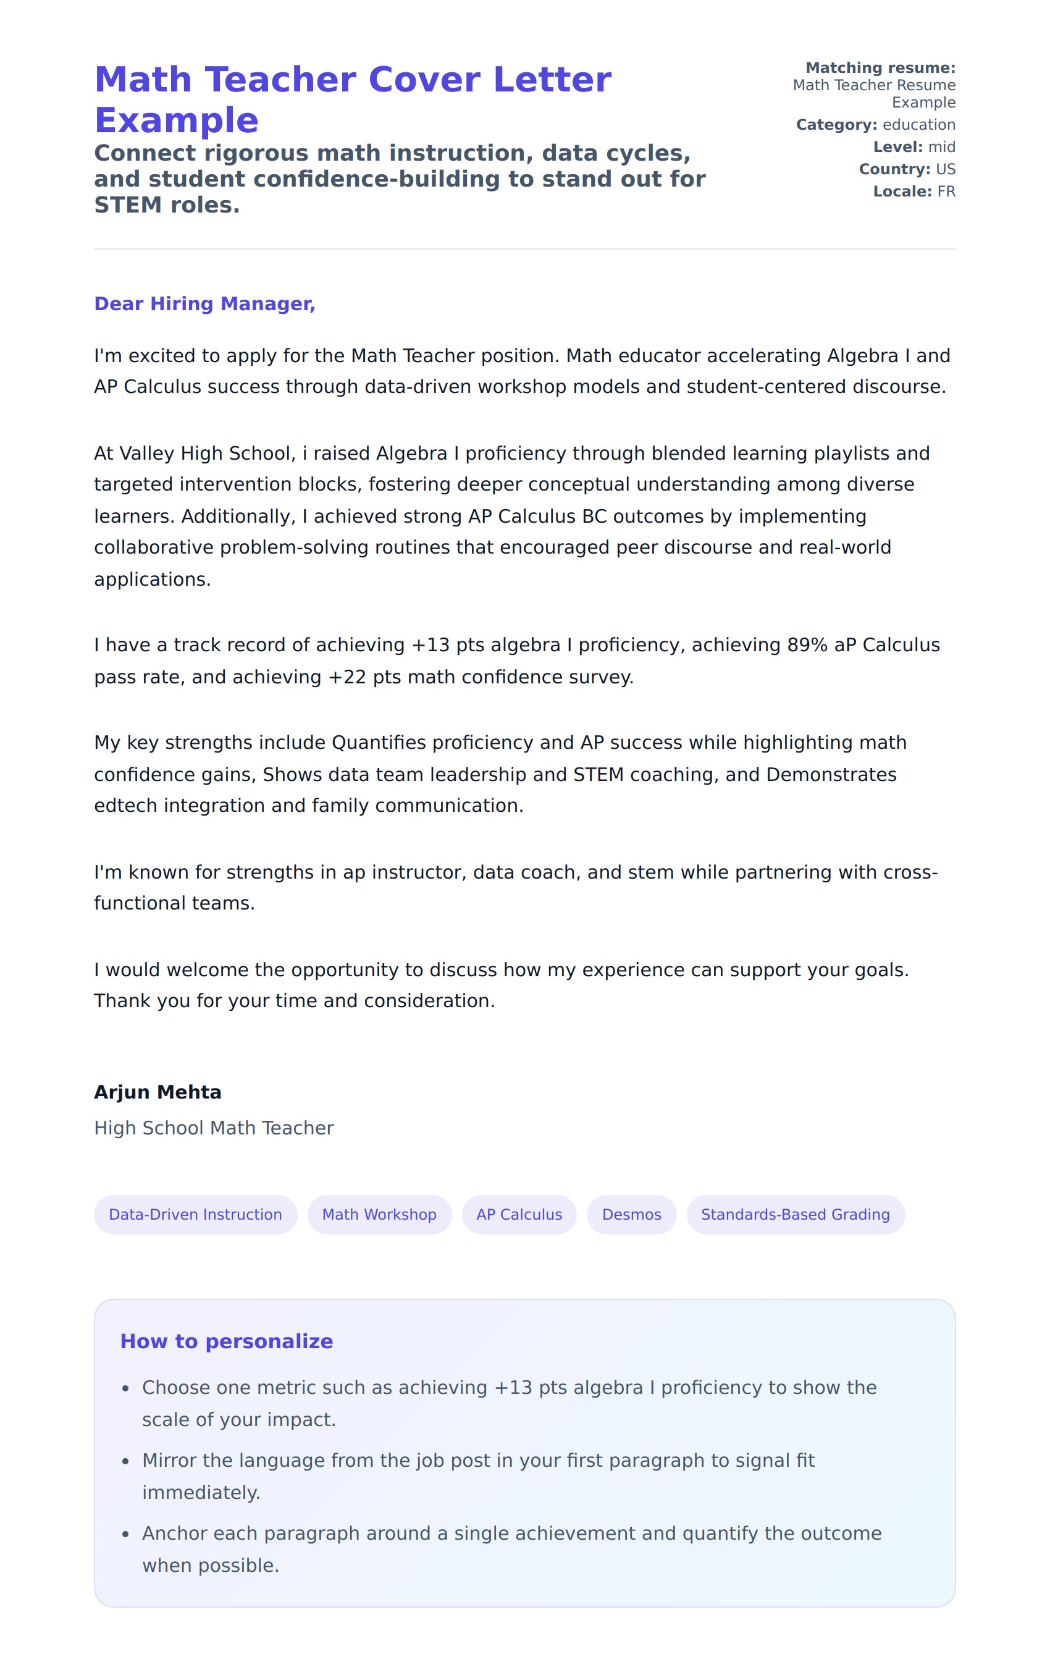1050x1667 pixels.
Task: Click the Country: US metadata line
Action: tap(907, 169)
